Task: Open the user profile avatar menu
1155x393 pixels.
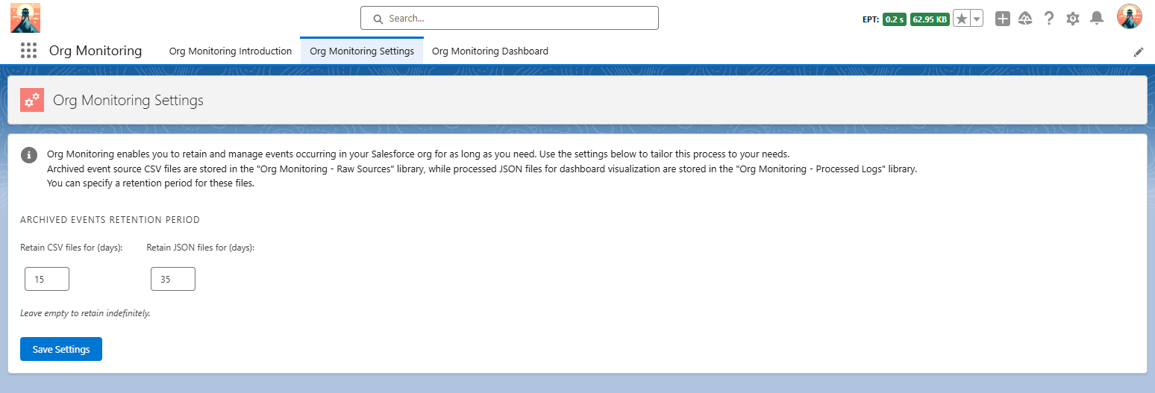Action: tap(1129, 16)
